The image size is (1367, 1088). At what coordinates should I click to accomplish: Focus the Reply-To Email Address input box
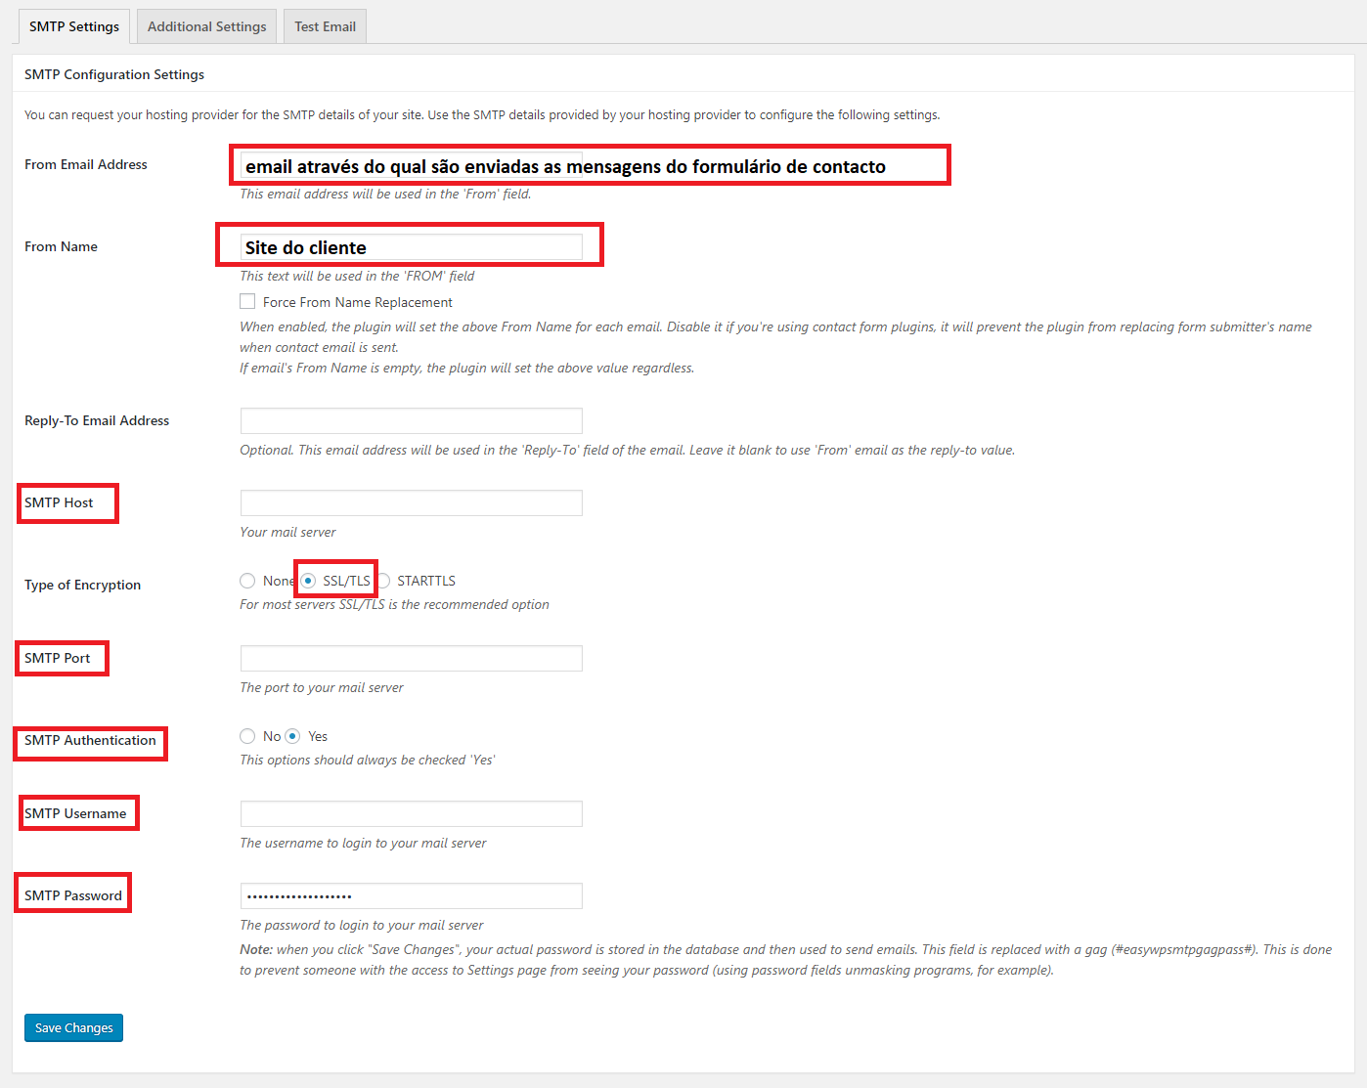411,420
